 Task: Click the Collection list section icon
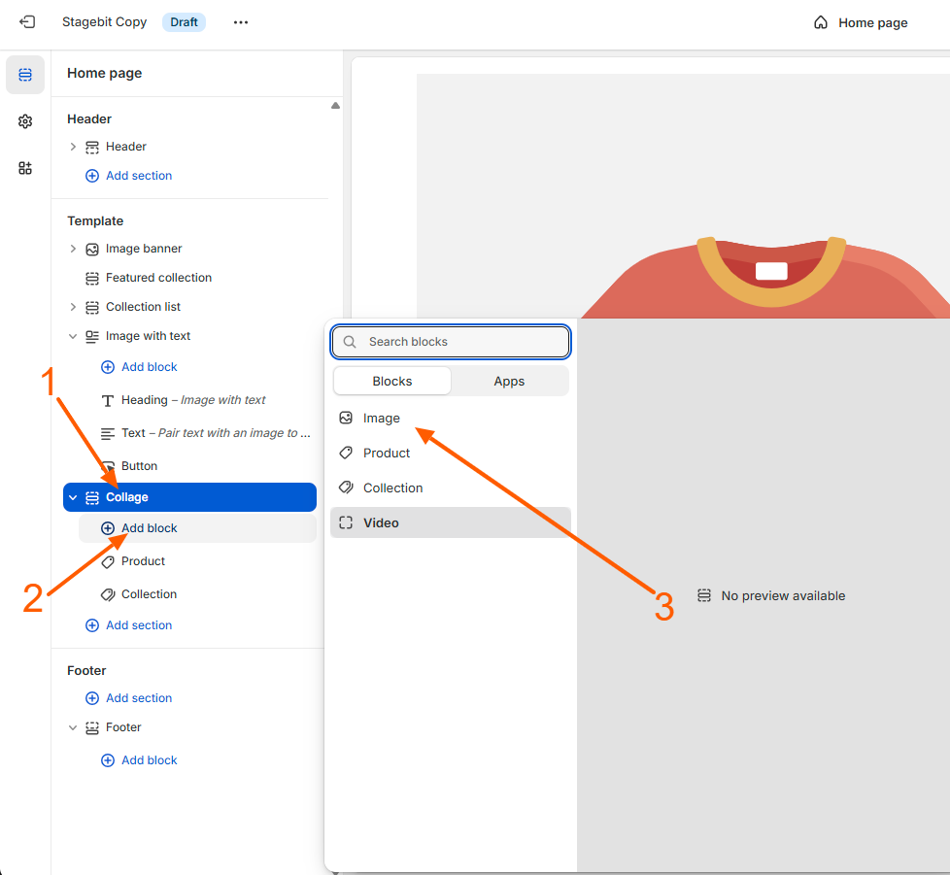point(92,307)
